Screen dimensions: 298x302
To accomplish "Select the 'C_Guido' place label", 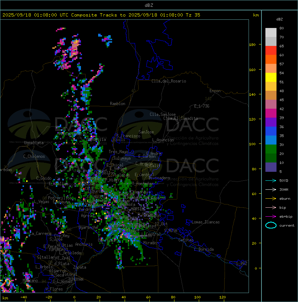I will (44, 178).
